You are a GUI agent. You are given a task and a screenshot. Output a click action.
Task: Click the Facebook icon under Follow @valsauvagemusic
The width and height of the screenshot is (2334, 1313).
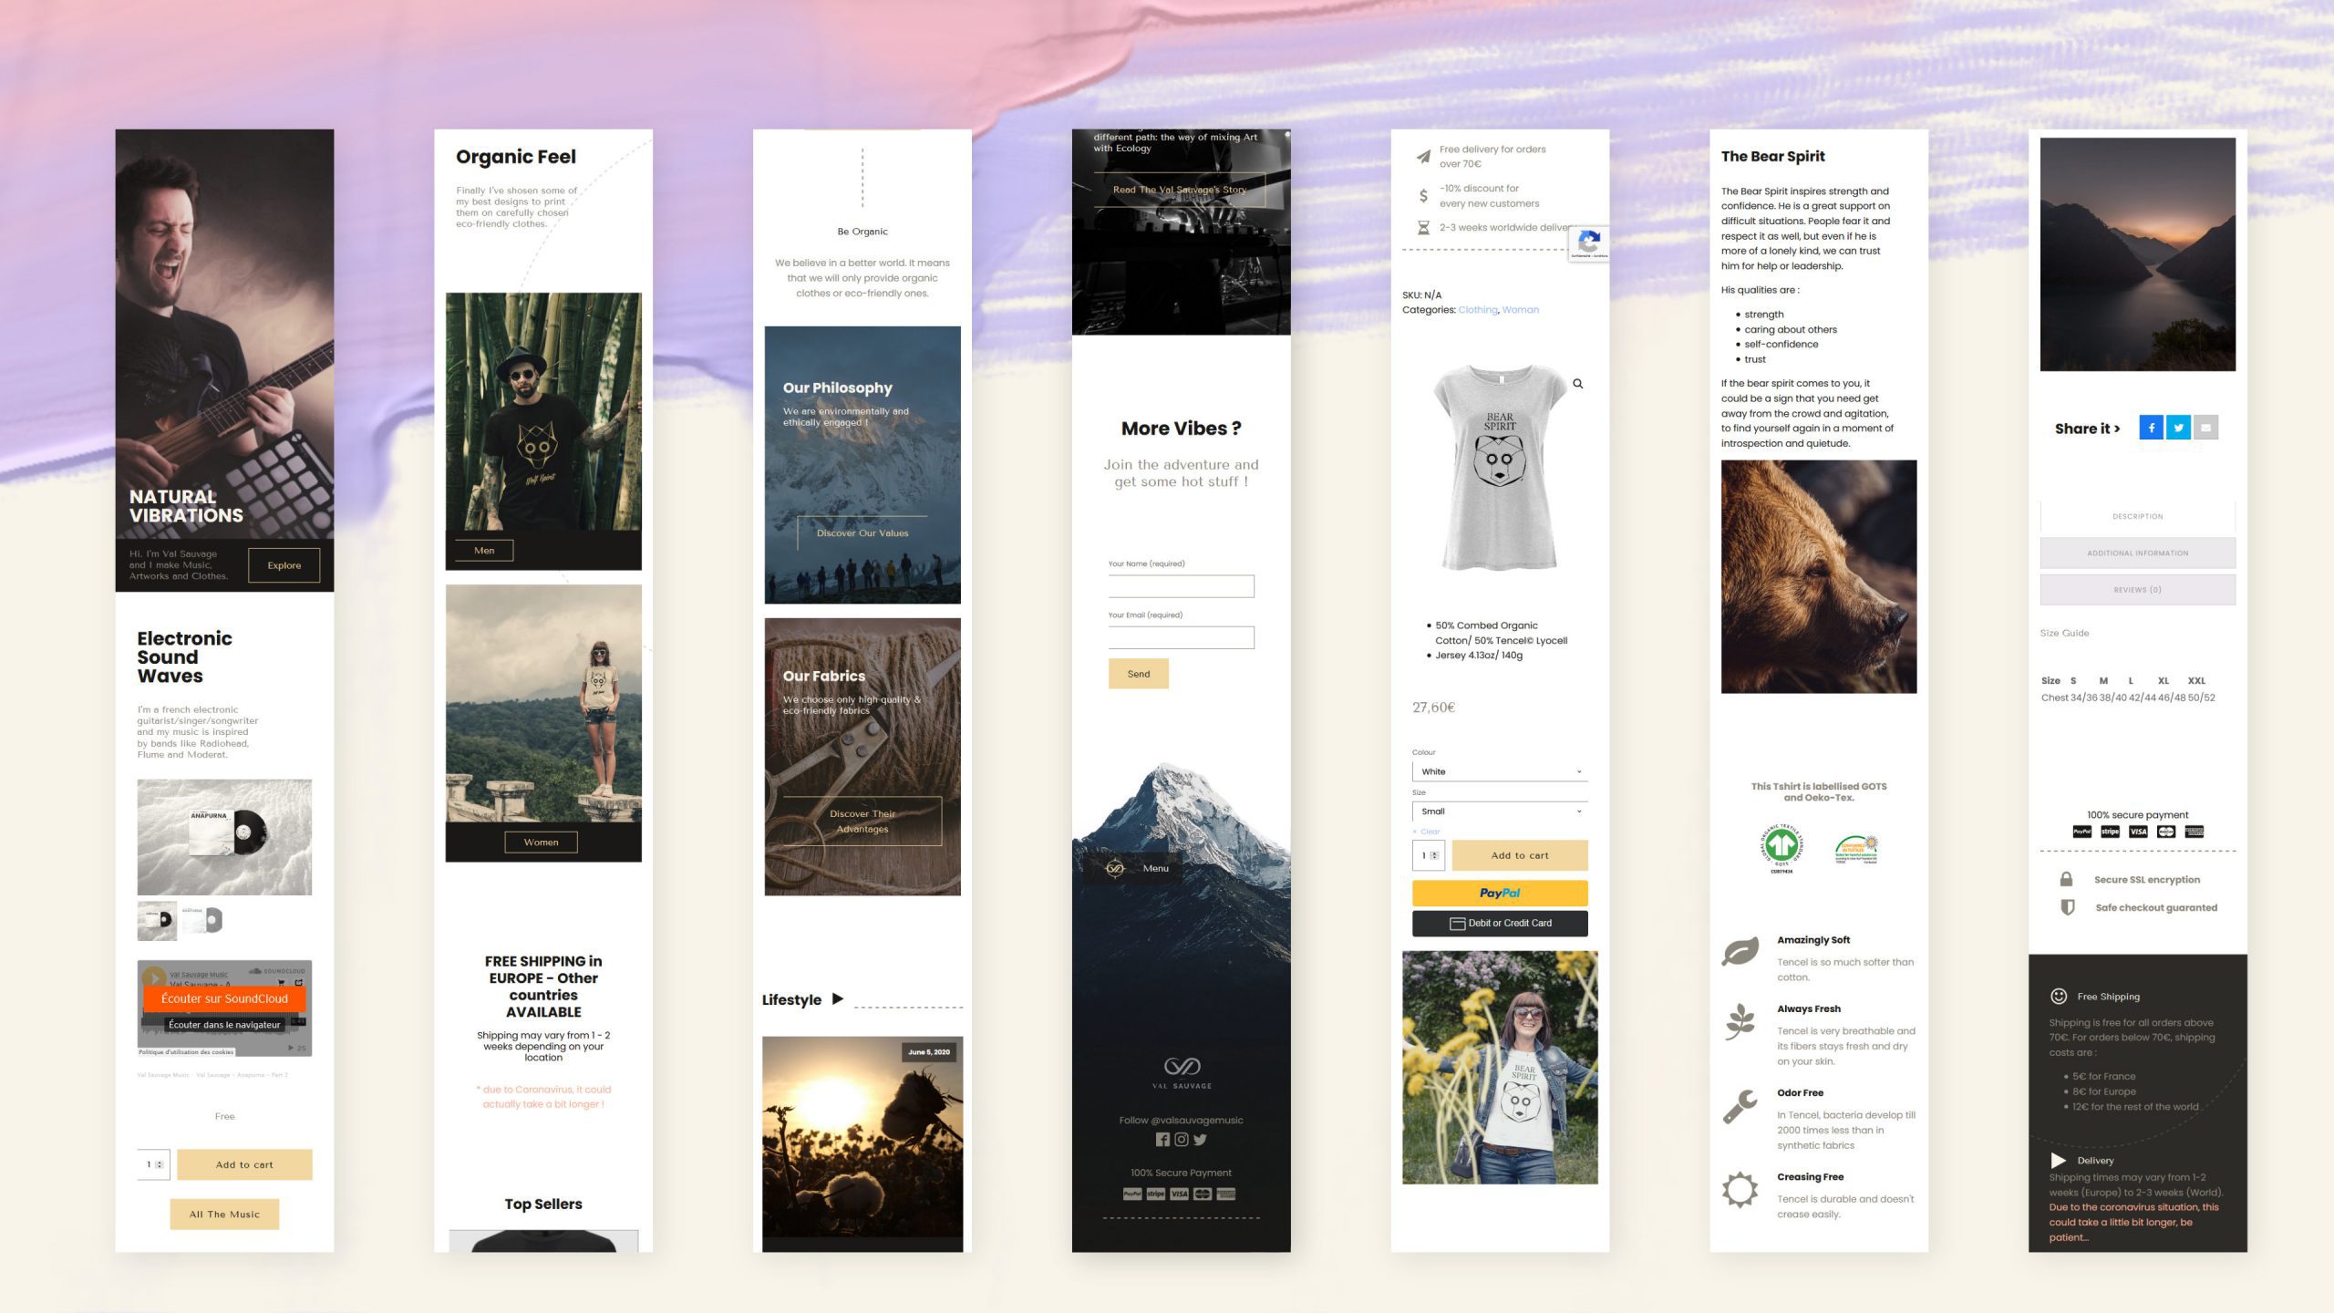pyautogui.click(x=1163, y=1139)
